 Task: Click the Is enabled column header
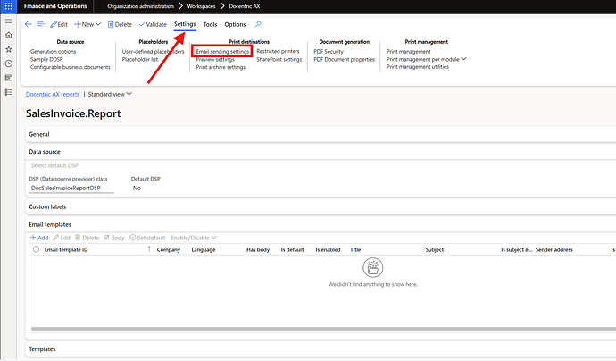pyautogui.click(x=328, y=249)
